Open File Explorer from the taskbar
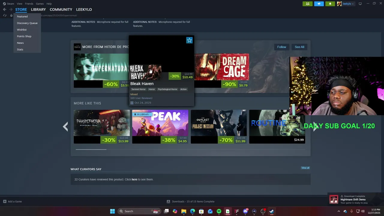 184,211
